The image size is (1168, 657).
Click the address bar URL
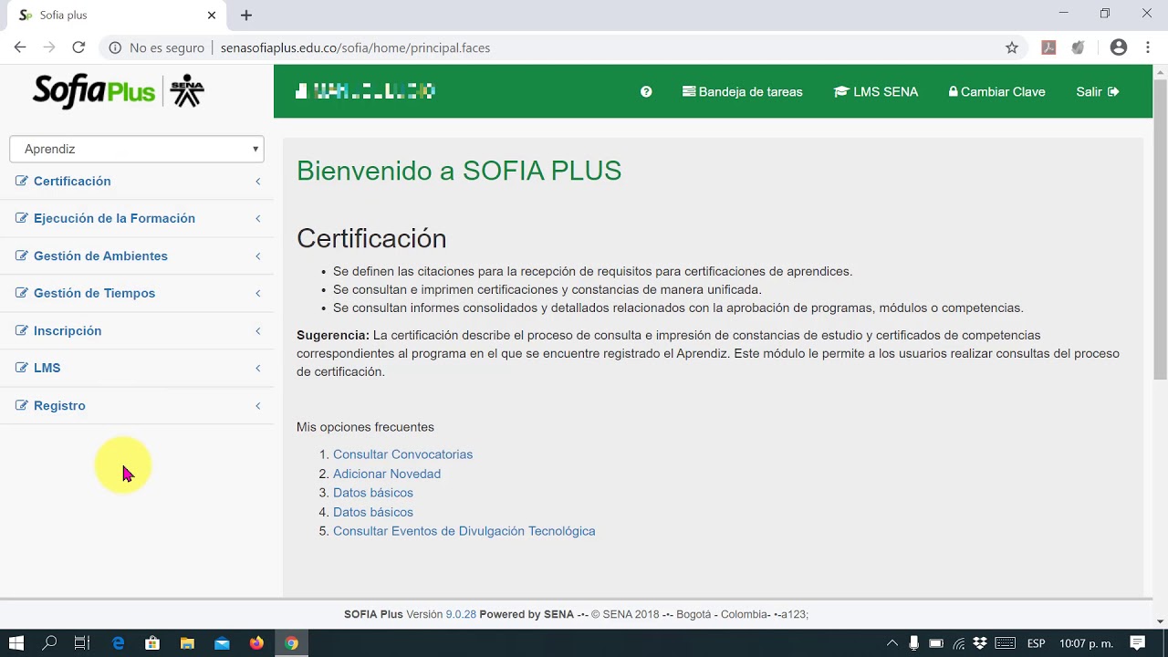click(355, 47)
